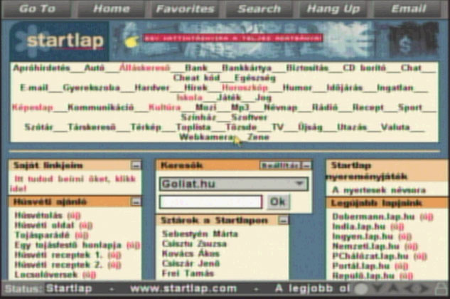Open Favorites in the top bar
The height and width of the screenshot is (299, 450).
click(185, 9)
